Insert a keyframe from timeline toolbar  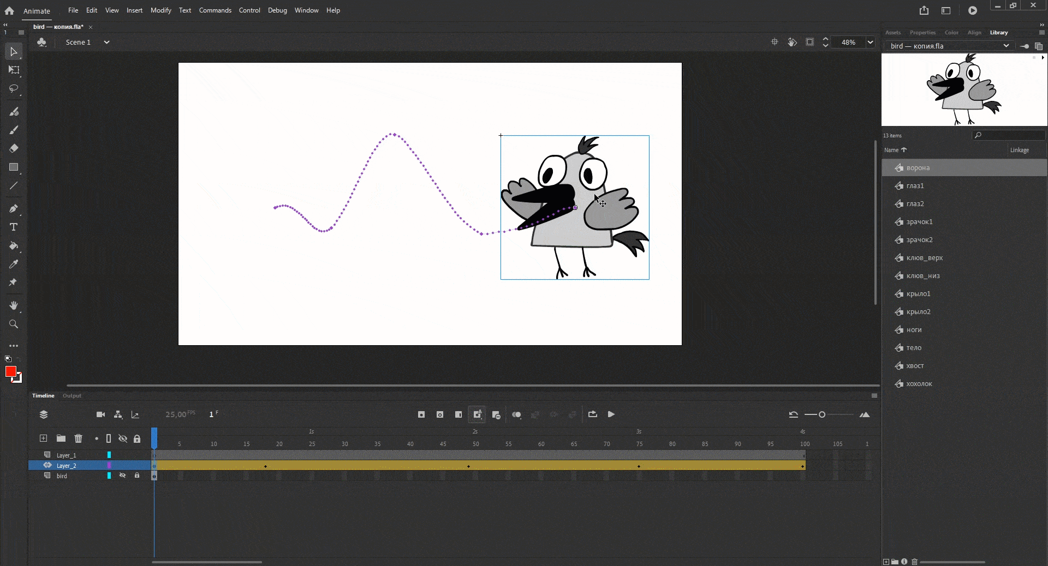click(421, 415)
